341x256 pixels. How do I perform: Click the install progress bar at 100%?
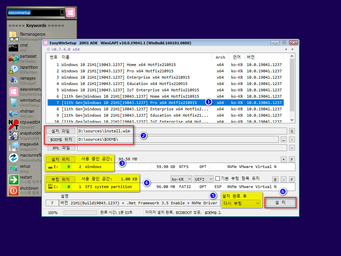click(80, 213)
